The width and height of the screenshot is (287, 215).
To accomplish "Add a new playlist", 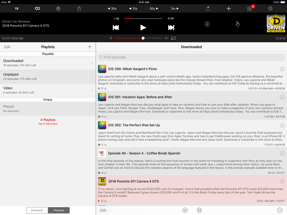I will pos(90,47).
